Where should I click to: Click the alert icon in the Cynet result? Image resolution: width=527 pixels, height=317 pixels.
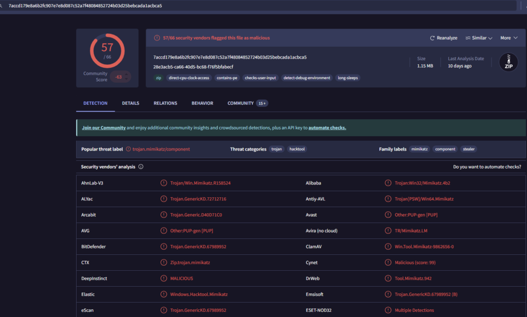[x=388, y=263]
